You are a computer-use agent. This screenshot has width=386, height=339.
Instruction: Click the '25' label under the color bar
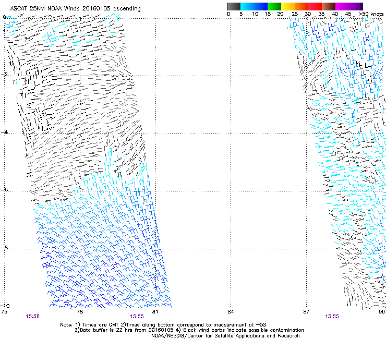[x=295, y=14]
